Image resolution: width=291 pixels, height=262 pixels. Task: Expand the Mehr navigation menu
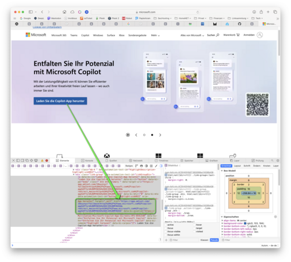point(155,35)
